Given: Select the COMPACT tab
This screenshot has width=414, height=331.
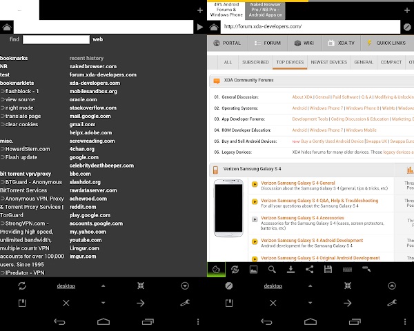Looking at the screenshot, I should 391,62.
